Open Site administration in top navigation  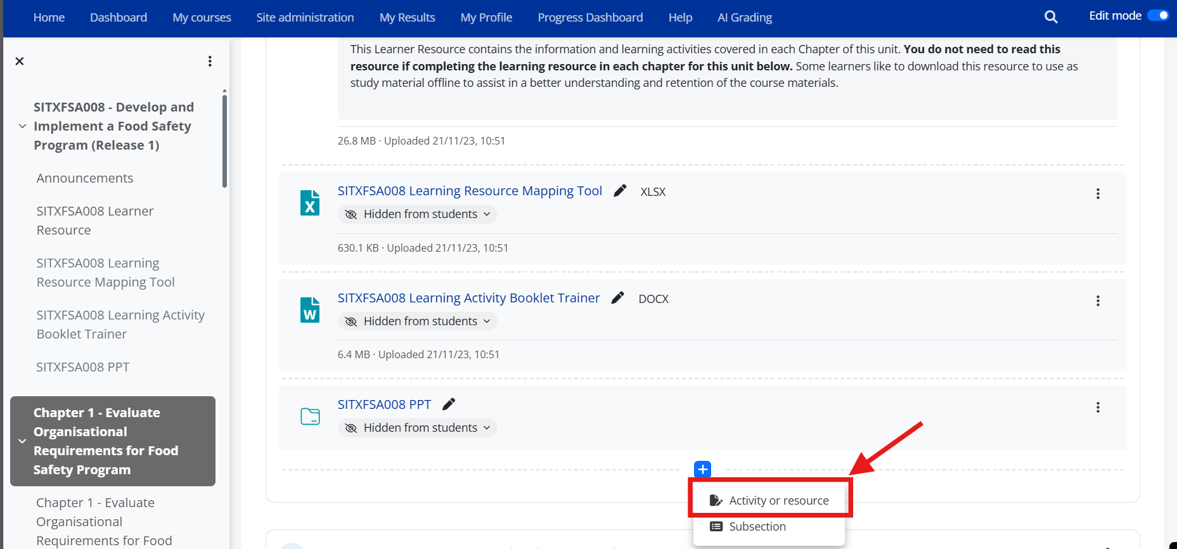click(305, 18)
